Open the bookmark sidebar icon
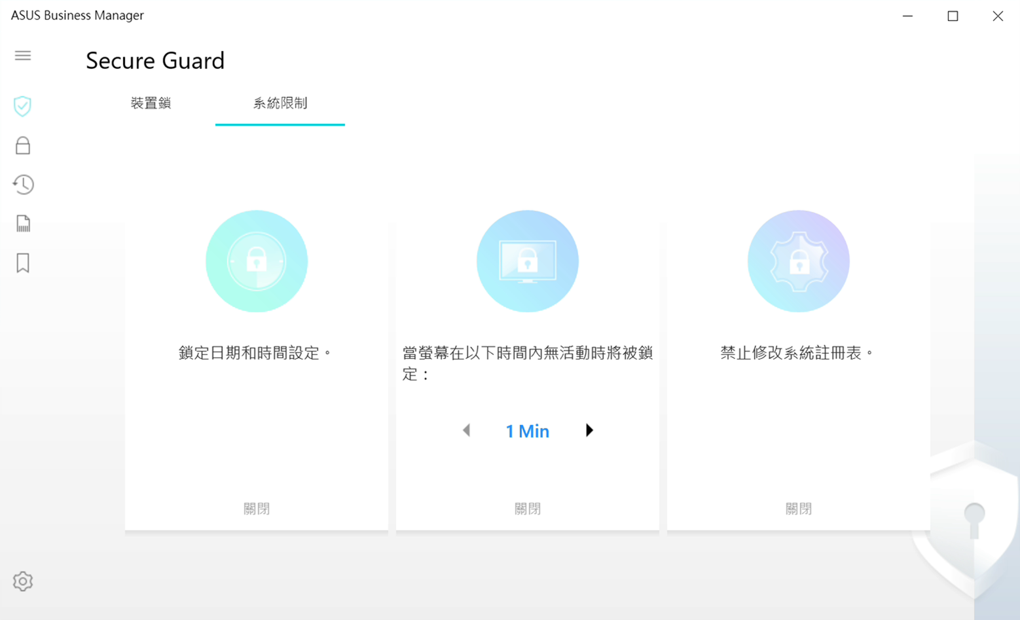 23,263
